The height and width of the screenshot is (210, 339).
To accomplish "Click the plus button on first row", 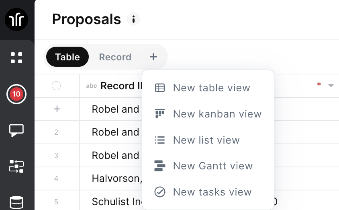I will 57,109.
